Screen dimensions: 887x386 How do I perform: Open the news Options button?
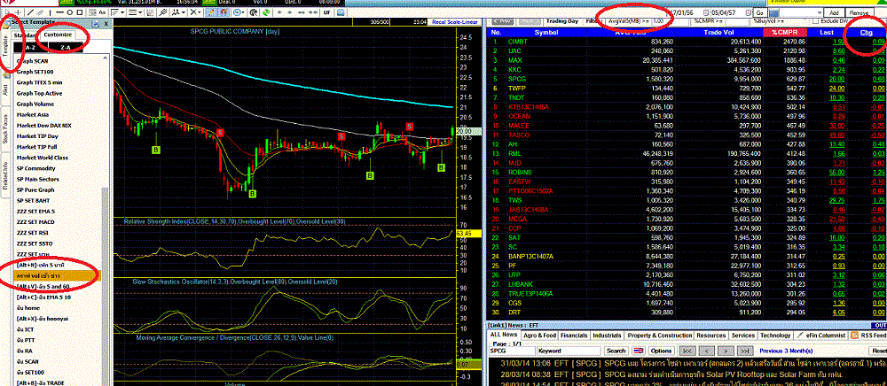(x=662, y=351)
